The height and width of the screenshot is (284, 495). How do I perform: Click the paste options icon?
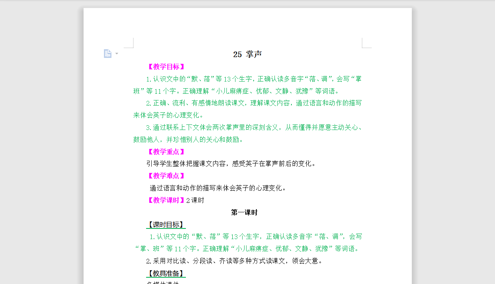[x=108, y=53]
